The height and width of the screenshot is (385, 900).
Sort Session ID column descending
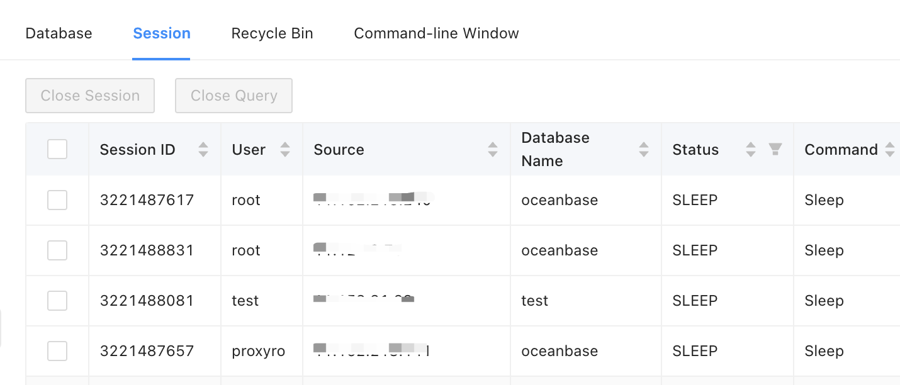203,153
